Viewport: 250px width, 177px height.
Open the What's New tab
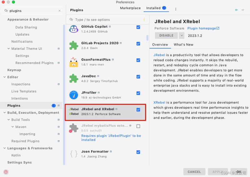[x=183, y=44]
